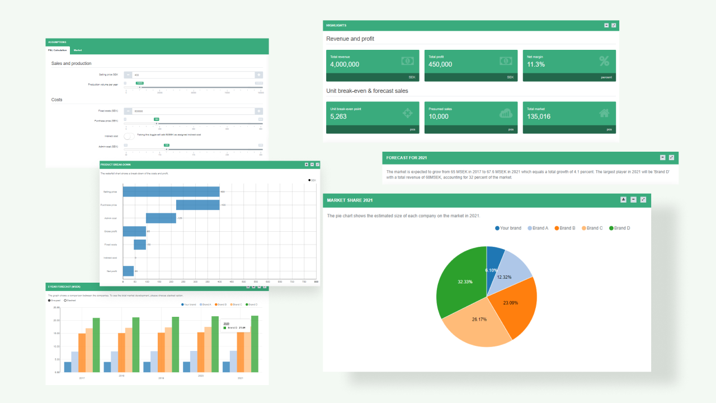Toggle SEK legend in Product Break-down chart
Viewport: 716px width, 403px height.
[312, 180]
